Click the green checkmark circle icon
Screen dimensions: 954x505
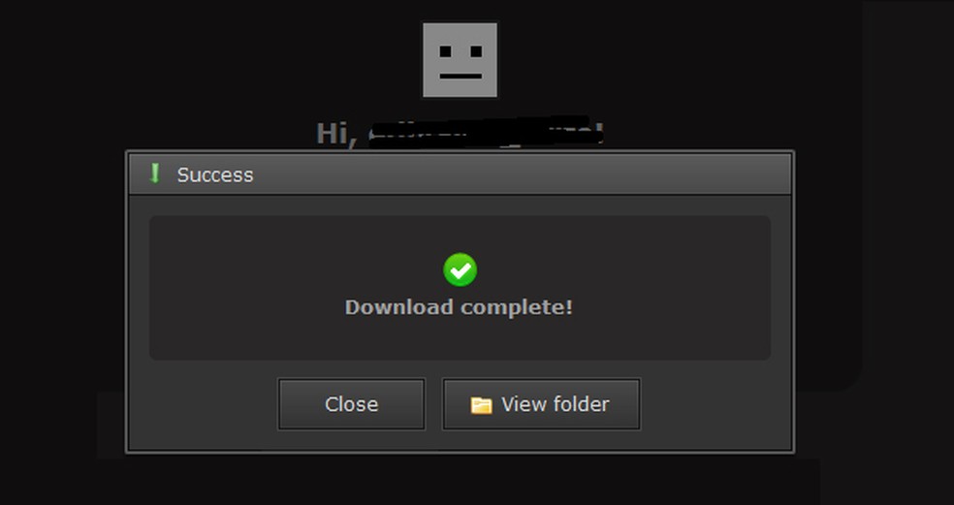coord(460,269)
